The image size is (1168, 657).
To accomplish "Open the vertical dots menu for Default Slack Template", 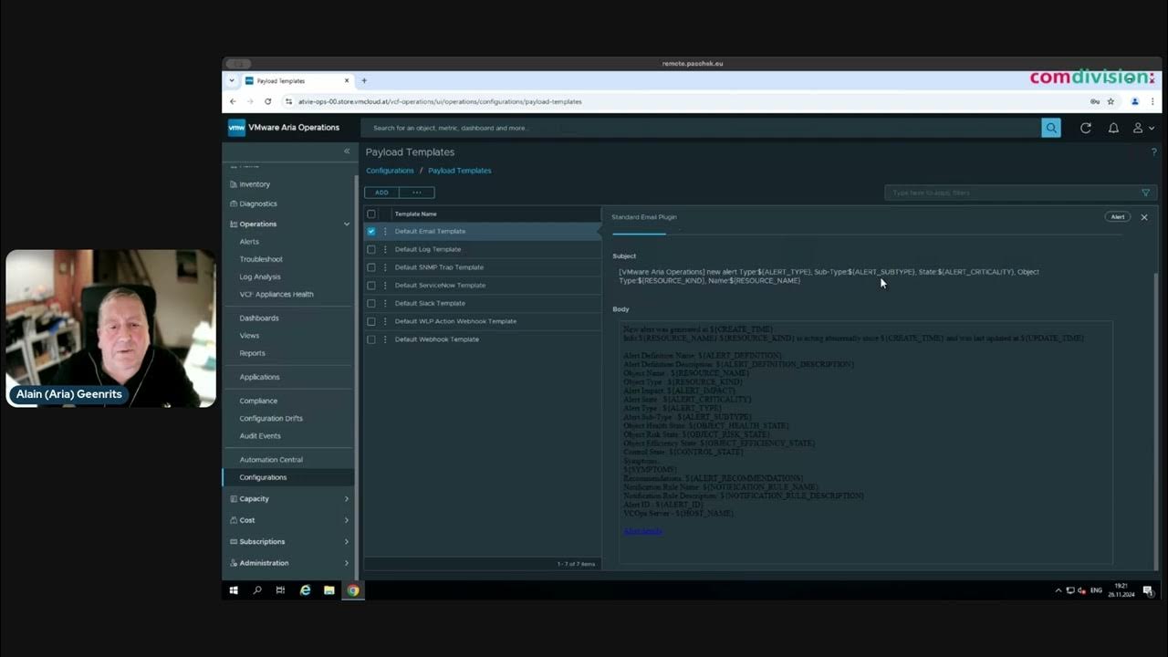I will [x=384, y=303].
